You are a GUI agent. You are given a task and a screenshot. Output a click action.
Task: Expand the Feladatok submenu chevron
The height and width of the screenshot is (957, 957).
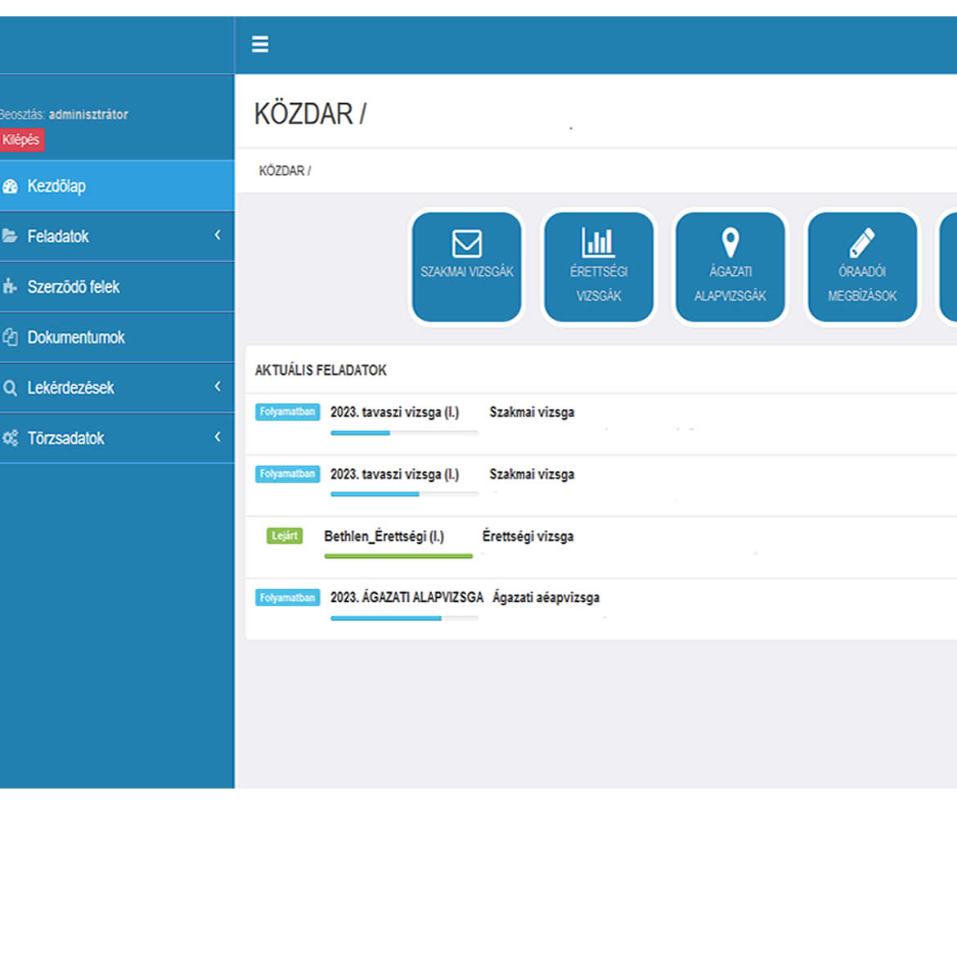click(218, 236)
